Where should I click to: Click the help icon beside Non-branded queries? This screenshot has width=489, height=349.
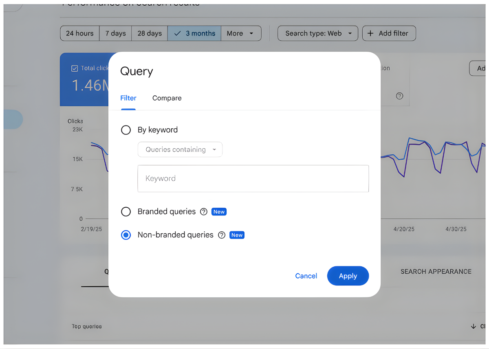[x=222, y=235]
